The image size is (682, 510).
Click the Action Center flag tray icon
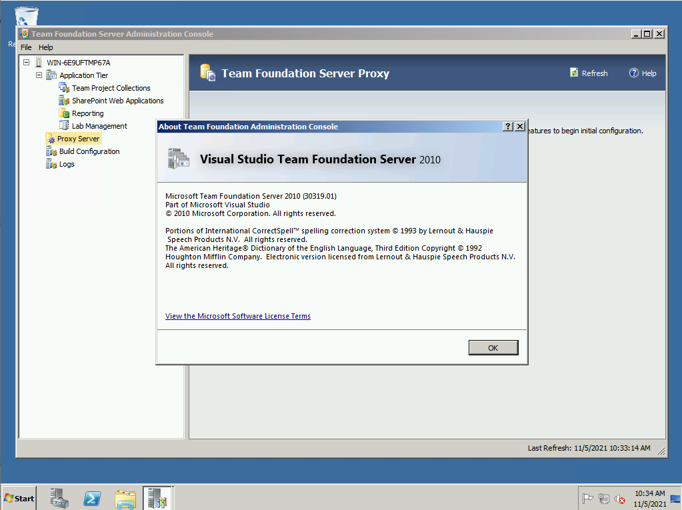click(587, 499)
